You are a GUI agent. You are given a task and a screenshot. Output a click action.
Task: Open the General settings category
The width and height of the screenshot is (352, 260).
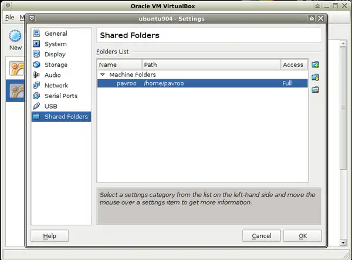click(x=55, y=34)
